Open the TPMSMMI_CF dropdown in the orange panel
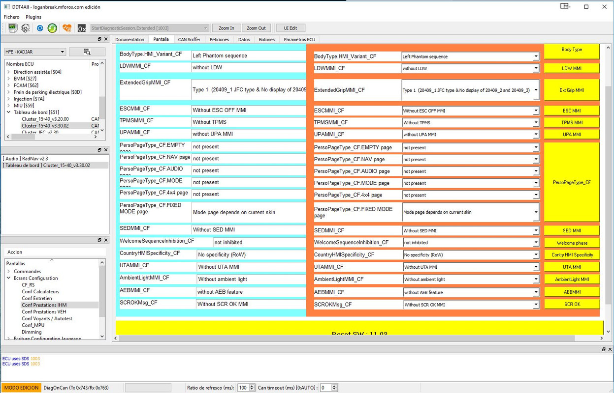 470,122
